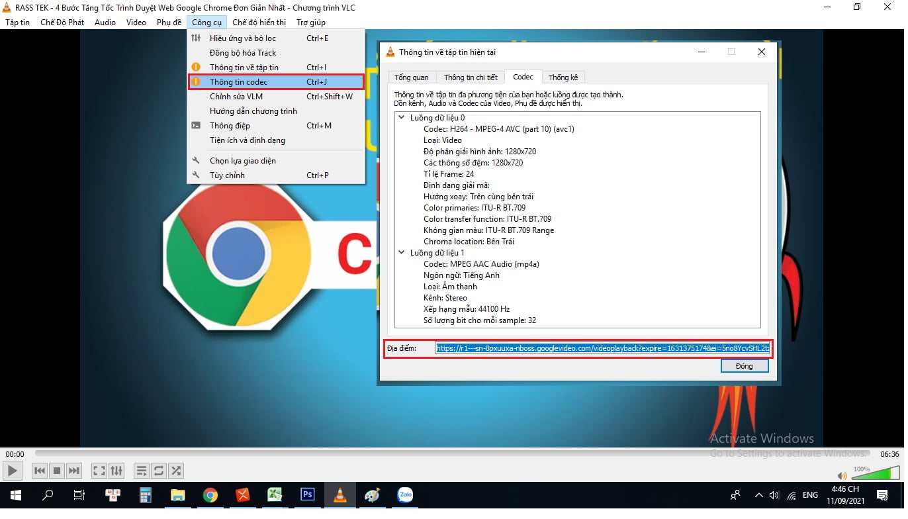The image size is (908, 519).
Task: Open Calculator from the taskbar
Action: [146, 495]
